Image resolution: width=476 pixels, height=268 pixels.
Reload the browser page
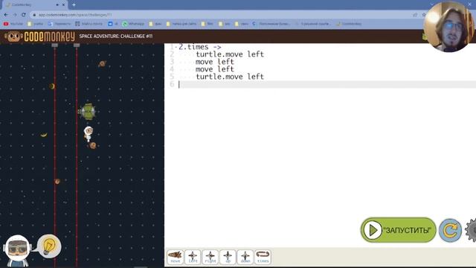(24, 15)
